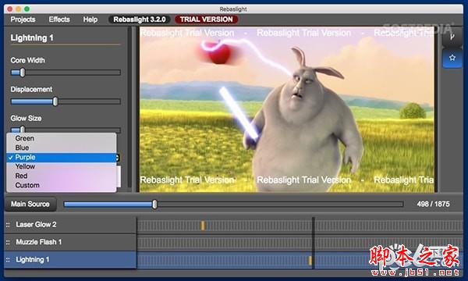Click the red apple in the video preview

tap(219, 53)
